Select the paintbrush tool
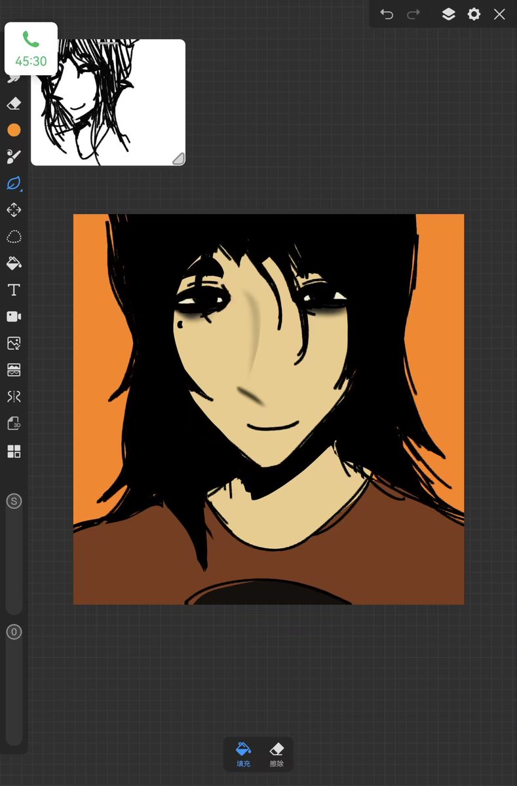517x786 pixels. pos(14,157)
